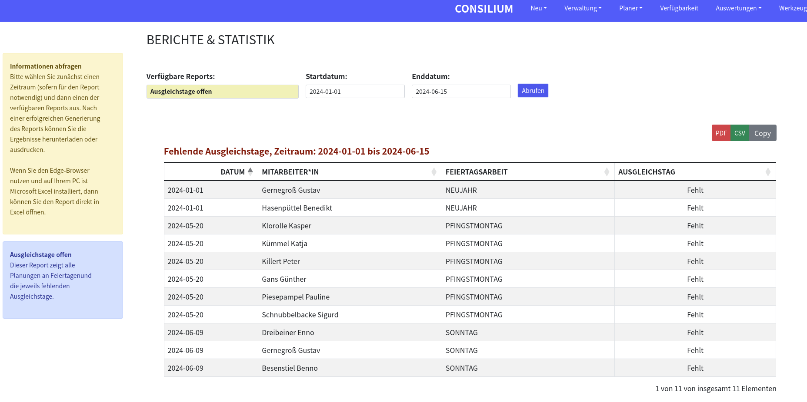This screenshot has height=402, width=807.
Task: Select the Gans Günther cell
Action: [x=350, y=279]
